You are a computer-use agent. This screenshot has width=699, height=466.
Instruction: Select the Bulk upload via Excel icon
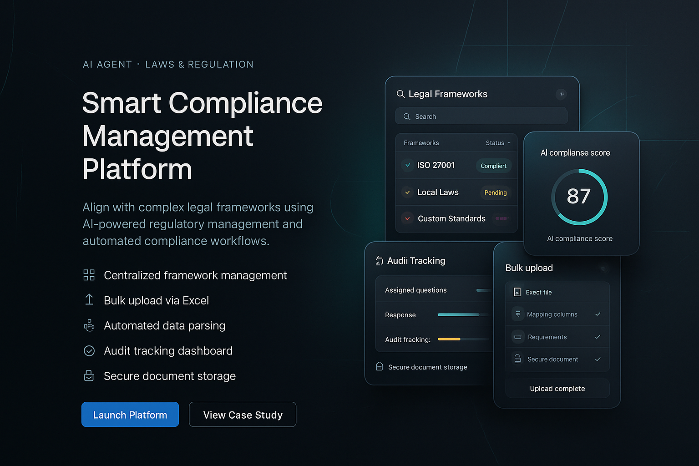click(x=89, y=300)
